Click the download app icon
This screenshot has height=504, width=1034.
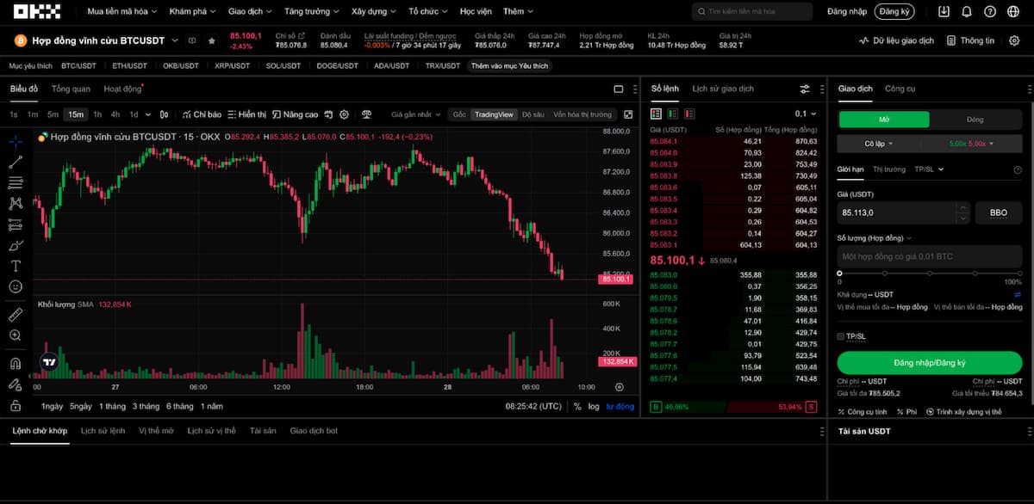click(x=944, y=11)
